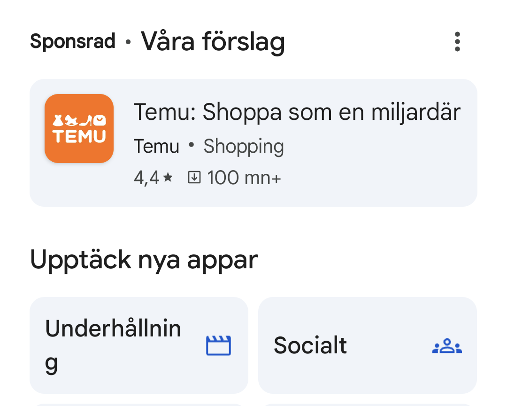The image size is (507, 406).
Task: Tap the Socialt people icon
Action: [x=446, y=345]
